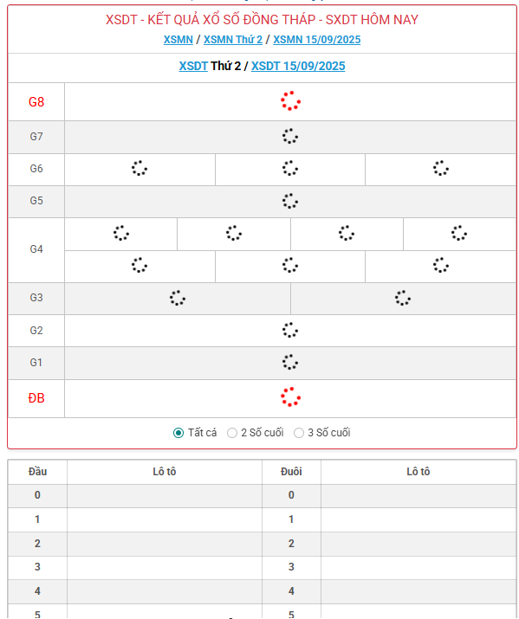The width and height of the screenshot is (519, 619).
Task: Open the XSMN Thứ 2 link
Action: coord(233,40)
